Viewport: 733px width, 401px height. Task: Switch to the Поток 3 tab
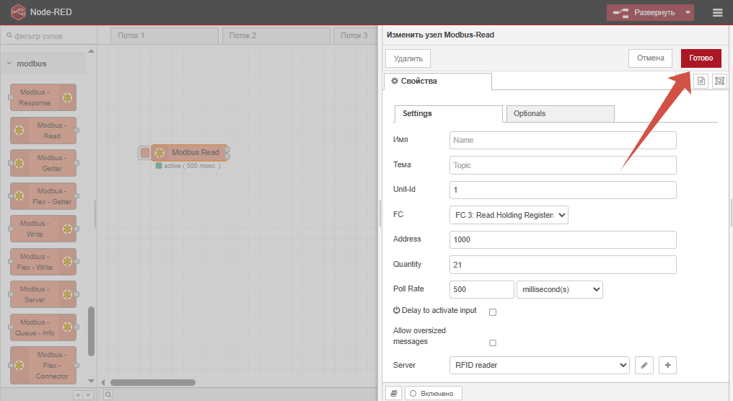[355, 35]
